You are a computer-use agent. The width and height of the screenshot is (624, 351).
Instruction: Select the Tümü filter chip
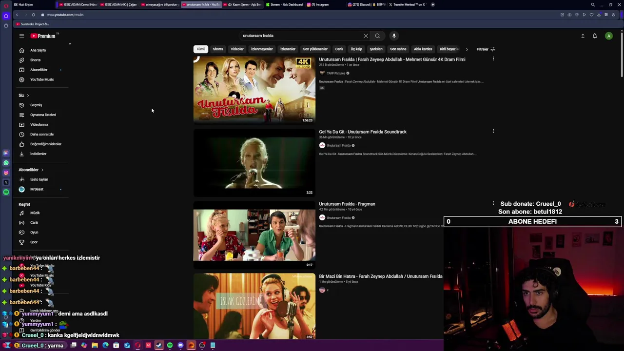click(200, 49)
